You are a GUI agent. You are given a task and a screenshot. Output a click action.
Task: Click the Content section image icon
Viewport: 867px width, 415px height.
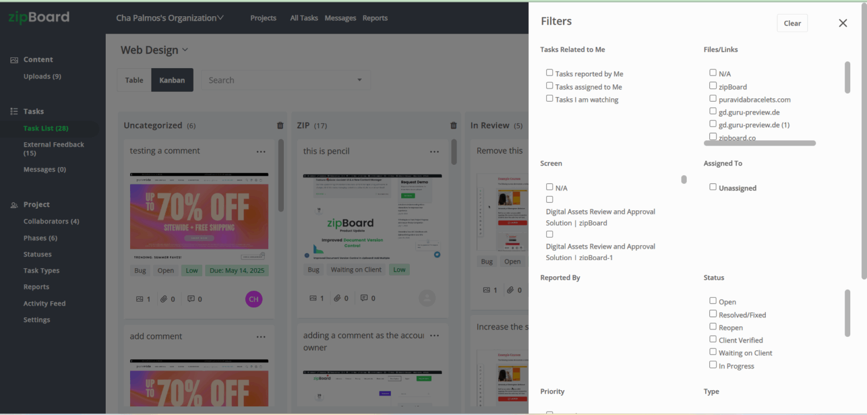pyautogui.click(x=14, y=60)
